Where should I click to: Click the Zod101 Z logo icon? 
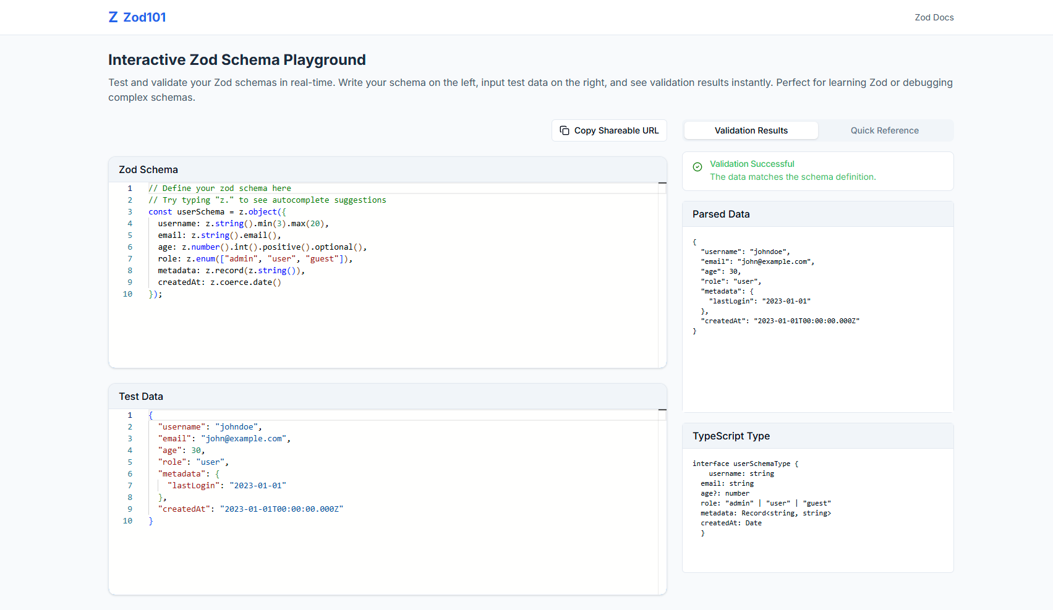(113, 17)
